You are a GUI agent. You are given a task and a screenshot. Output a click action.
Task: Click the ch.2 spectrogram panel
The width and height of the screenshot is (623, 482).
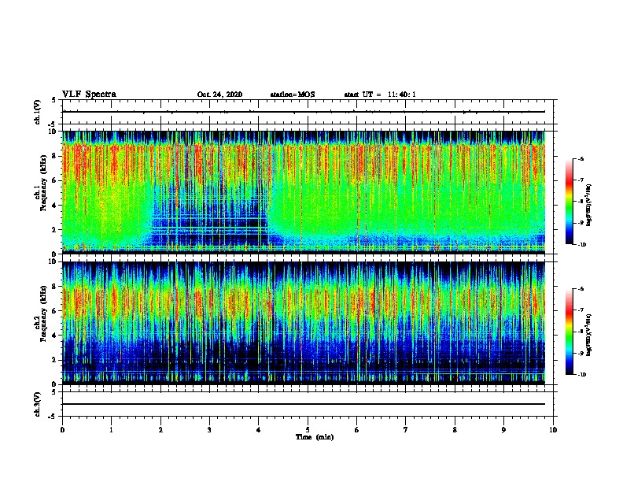click(304, 323)
